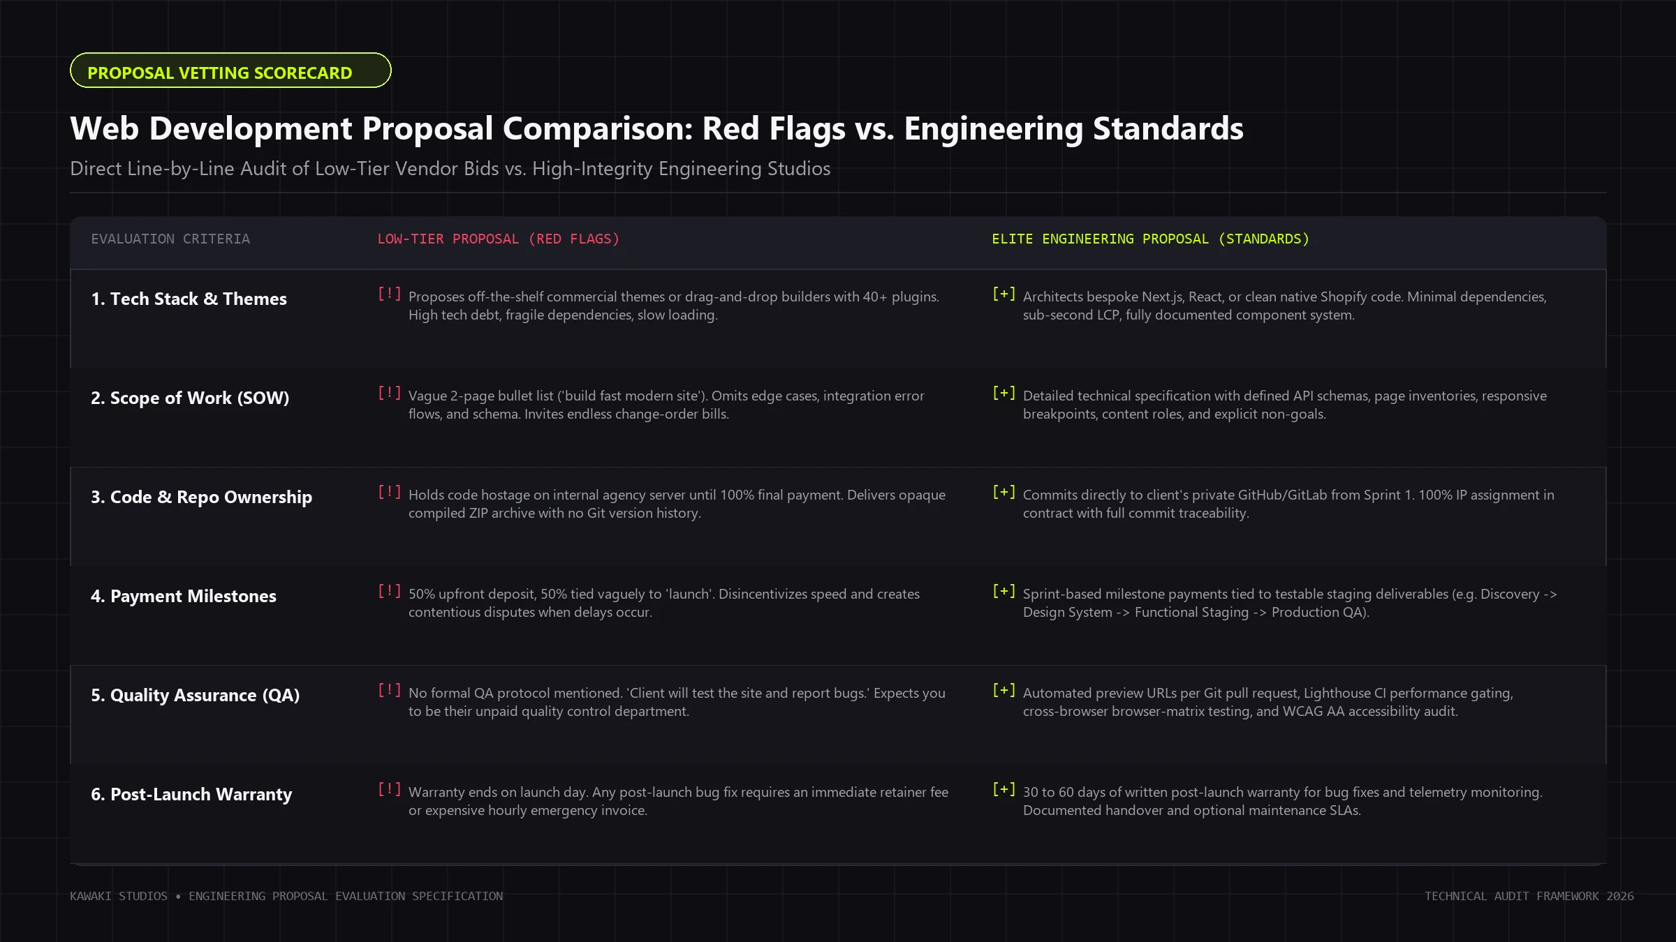
Task: Click the green plus marker in the Code & Repo Ownership row
Action: pos(1004,492)
